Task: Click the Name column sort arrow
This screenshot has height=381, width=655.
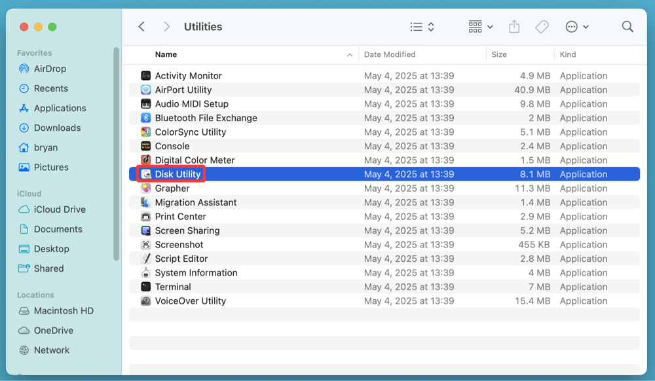Action: [350, 55]
